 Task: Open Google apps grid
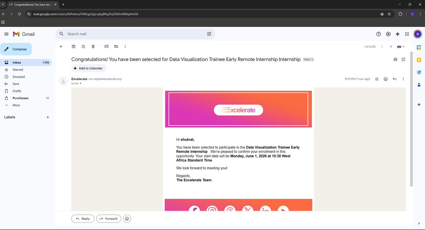click(x=407, y=34)
